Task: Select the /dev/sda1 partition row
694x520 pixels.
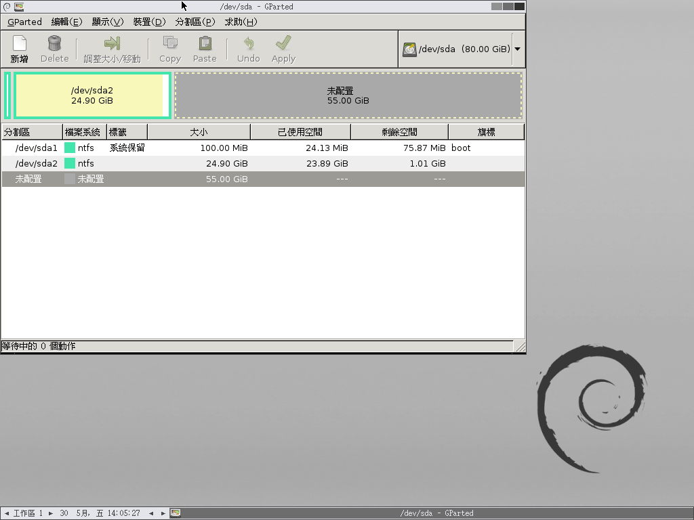Action: tap(37, 148)
